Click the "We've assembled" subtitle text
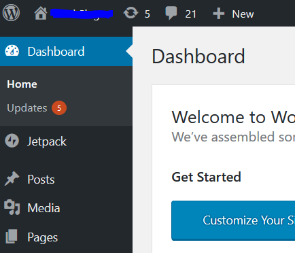 pyautogui.click(x=233, y=137)
